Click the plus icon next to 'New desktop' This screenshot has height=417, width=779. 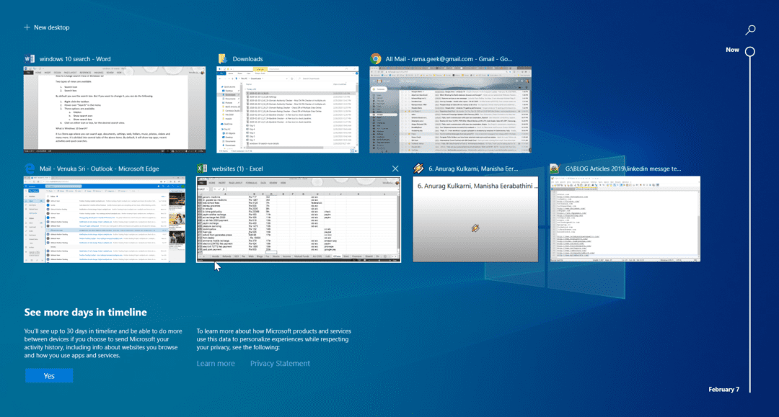point(26,27)
